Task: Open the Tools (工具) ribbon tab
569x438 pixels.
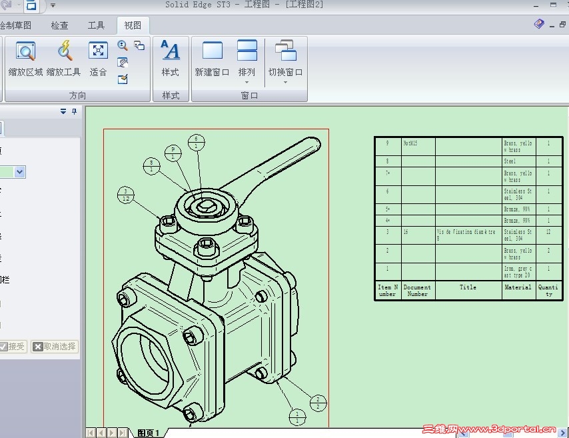Action: point(96,25)
